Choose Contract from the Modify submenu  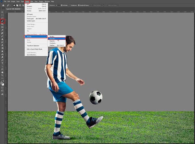(x=57, y=43)
